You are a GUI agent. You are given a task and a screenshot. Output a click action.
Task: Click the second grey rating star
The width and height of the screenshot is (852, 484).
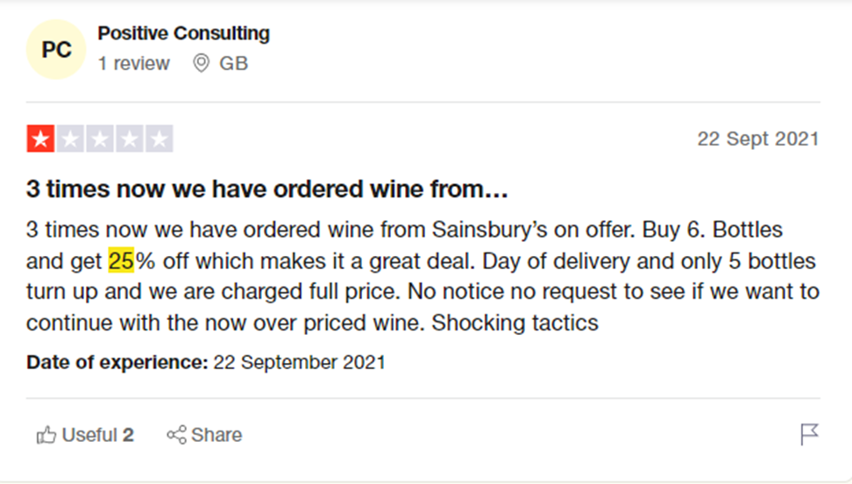(x=70, y=139)
